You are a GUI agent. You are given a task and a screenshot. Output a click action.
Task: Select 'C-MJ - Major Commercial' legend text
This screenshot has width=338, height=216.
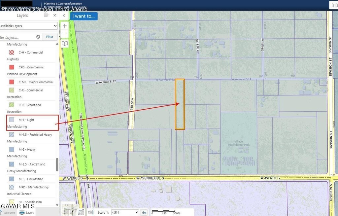(36, 82)
